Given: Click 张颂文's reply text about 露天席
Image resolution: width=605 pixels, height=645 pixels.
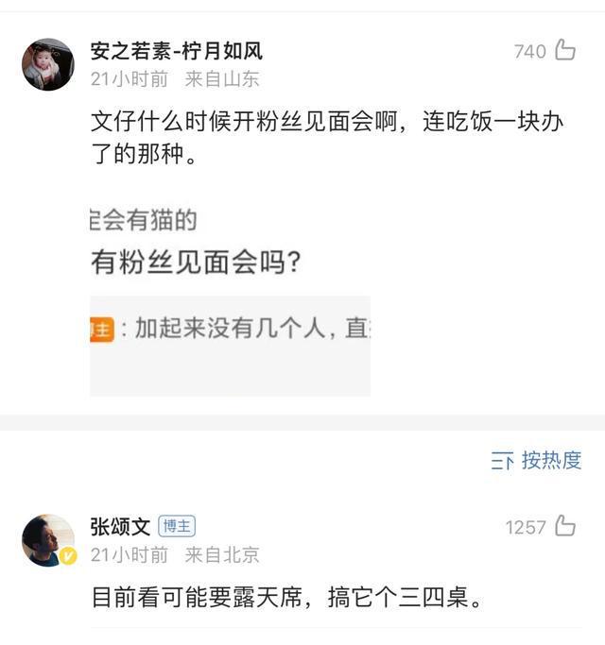Looking at the screenshot, I should click(x=286, y=599).
